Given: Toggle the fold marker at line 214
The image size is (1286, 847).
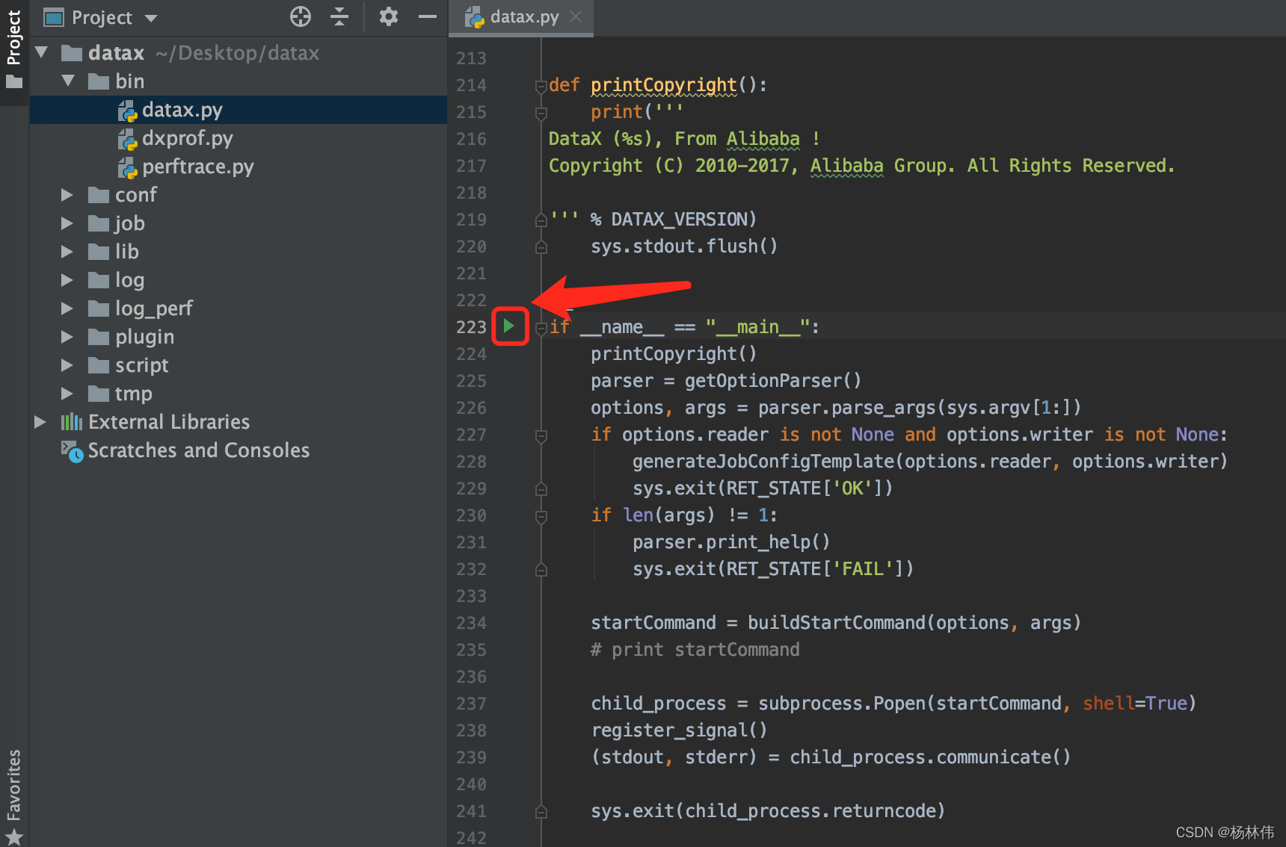Looking at the screenshot, I should click(541, 87).
